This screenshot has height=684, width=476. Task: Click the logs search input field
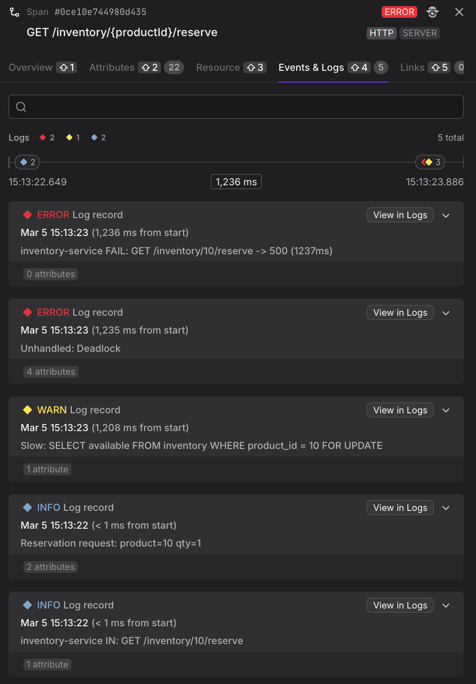(236, 107)
